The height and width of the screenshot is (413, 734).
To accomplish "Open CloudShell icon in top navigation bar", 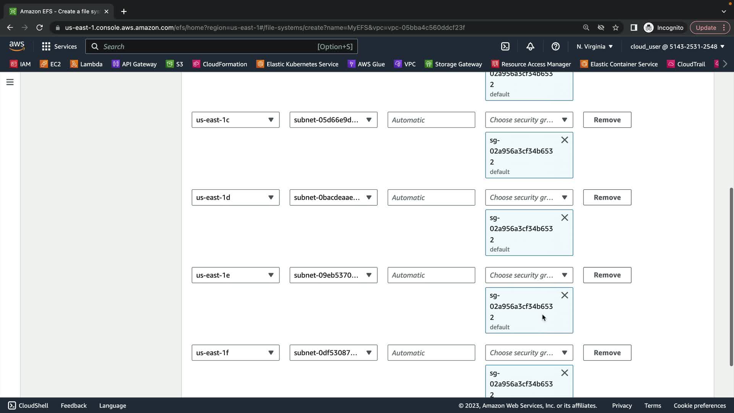I will (505, 46).
